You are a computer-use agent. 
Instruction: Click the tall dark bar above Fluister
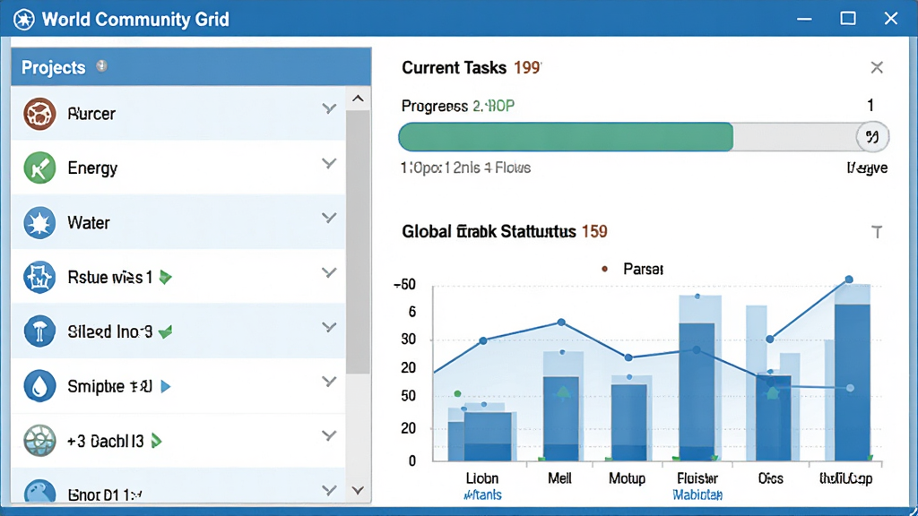(697, 392)
